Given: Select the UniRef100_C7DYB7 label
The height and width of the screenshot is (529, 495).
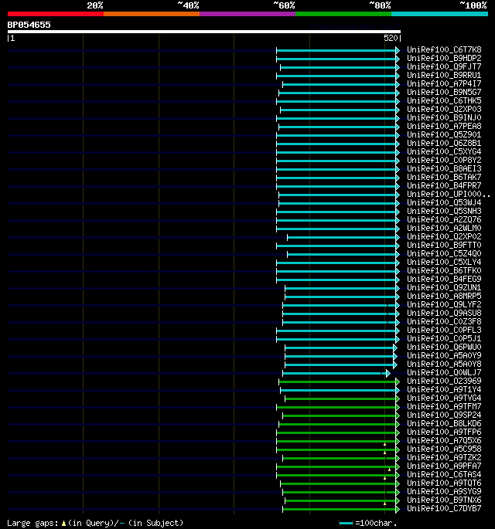Looking at the screenshot, I should coord(444,508).
